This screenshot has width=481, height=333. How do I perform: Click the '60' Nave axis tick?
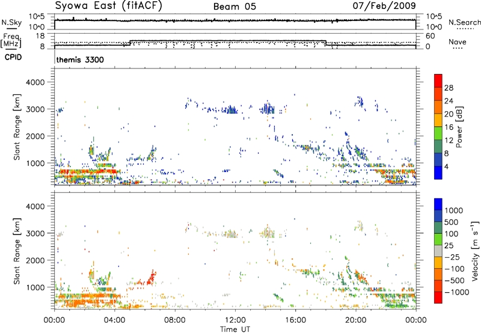(430, 36)
